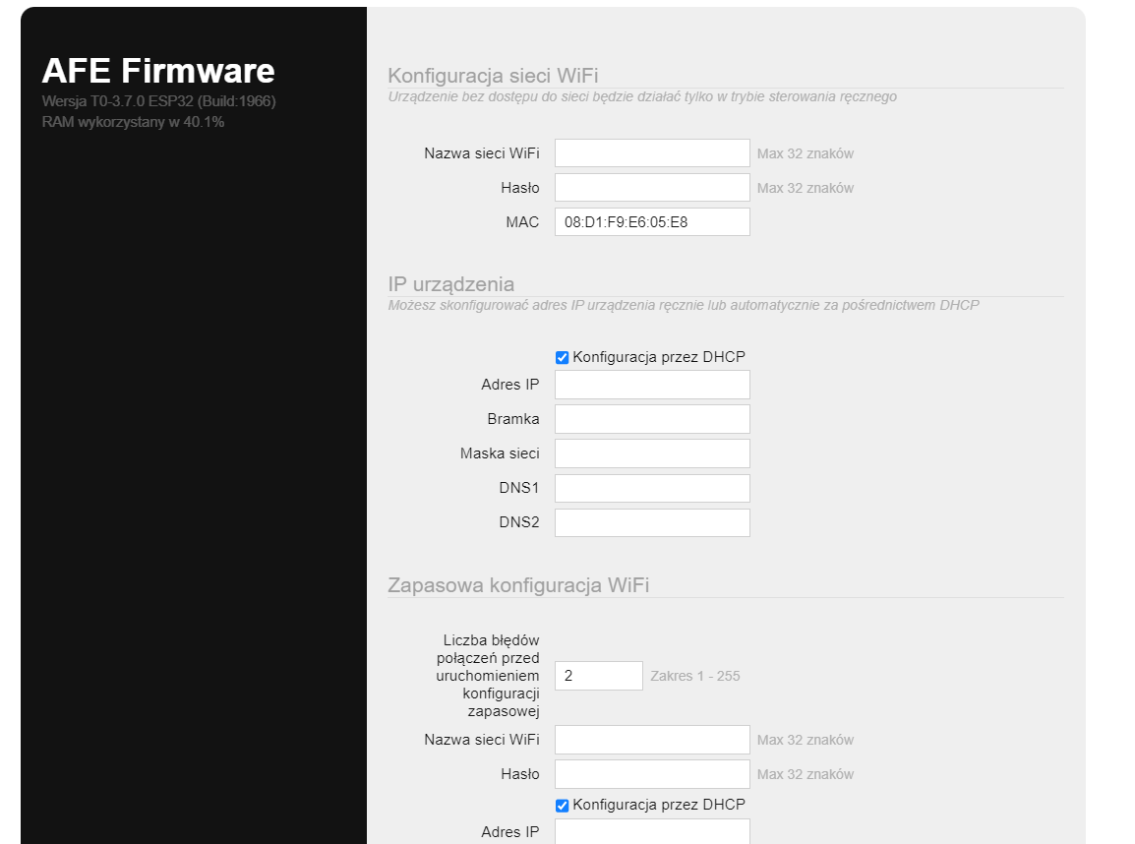Click the connection error count field showing 2

click(x=599, y=676)
